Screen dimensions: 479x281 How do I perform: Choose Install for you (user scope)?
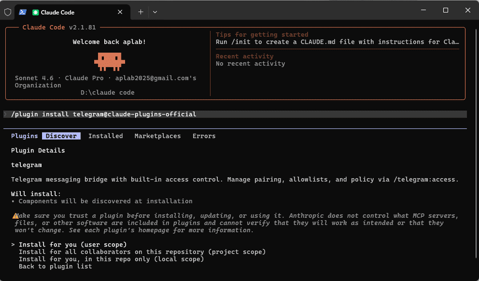click(x=73, y=245)
